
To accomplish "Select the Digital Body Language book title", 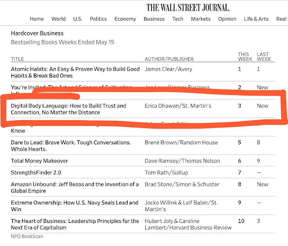I will tap(69, 109).
